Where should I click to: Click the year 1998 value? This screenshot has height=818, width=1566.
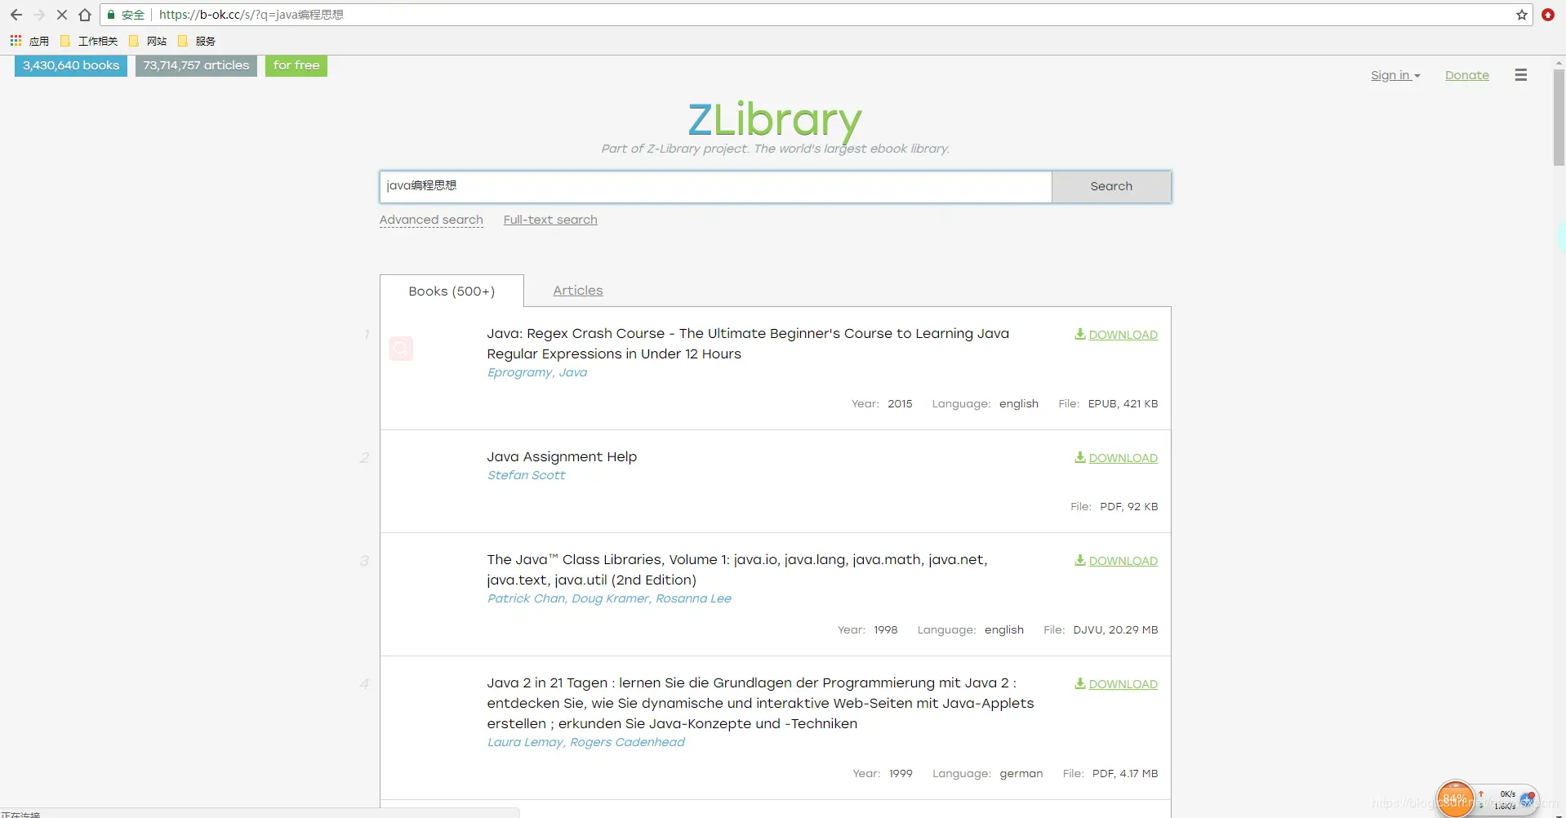[885, 629]
